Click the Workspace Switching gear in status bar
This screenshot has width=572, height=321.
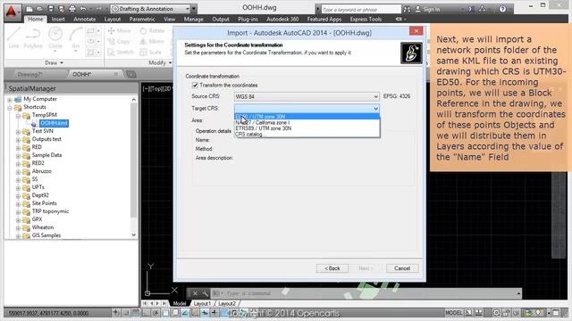click(x=496, y=313)
